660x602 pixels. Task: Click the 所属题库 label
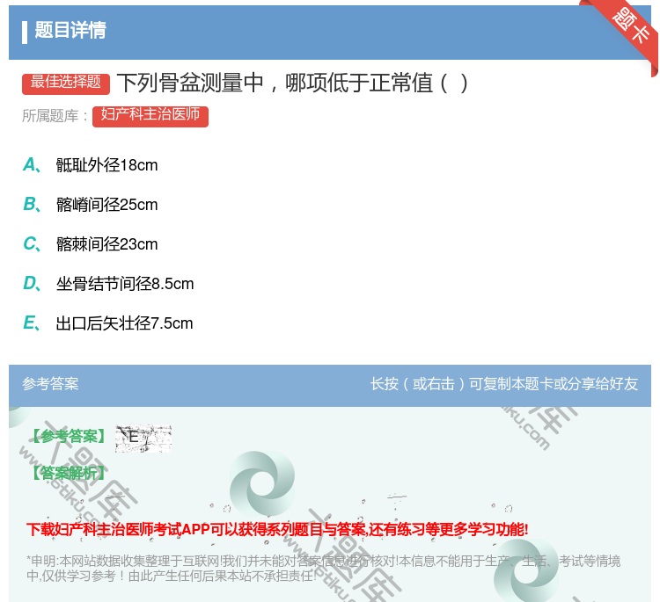[55, 116]
